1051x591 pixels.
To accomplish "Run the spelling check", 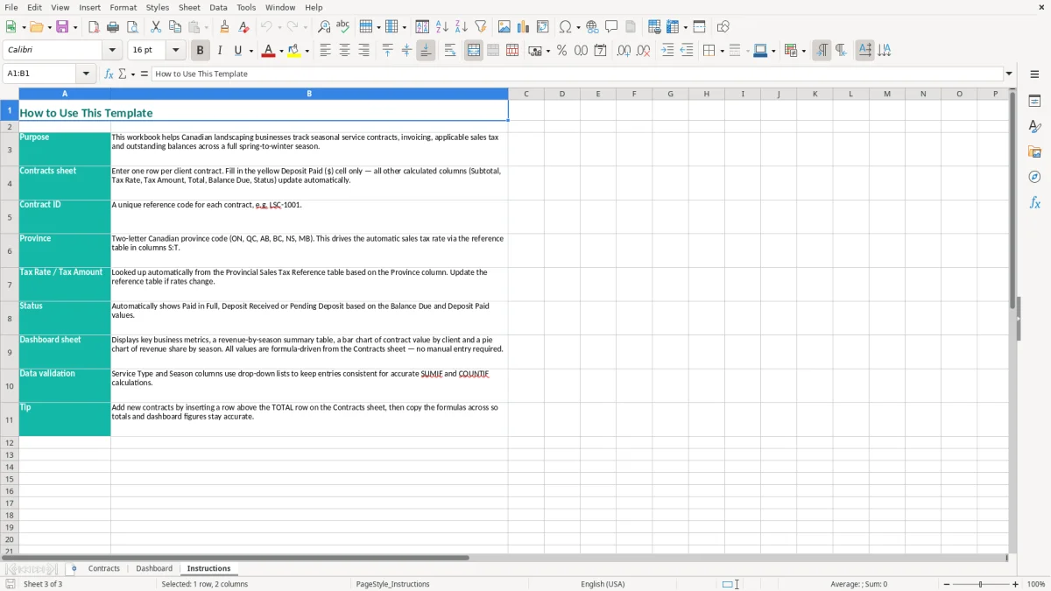I will pos(343,27).
